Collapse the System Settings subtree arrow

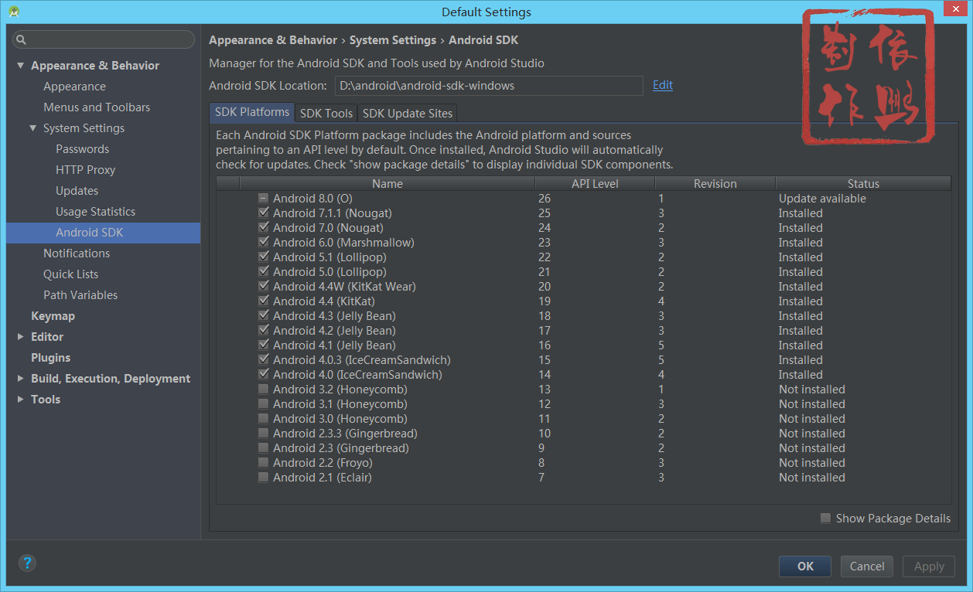(x=33, y=128)
